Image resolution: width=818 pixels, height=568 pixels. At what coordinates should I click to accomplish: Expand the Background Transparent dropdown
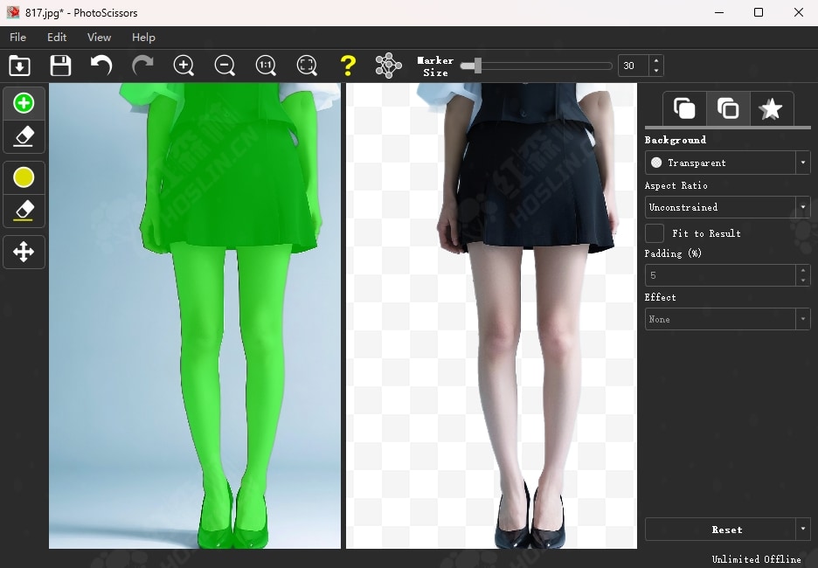802,163
